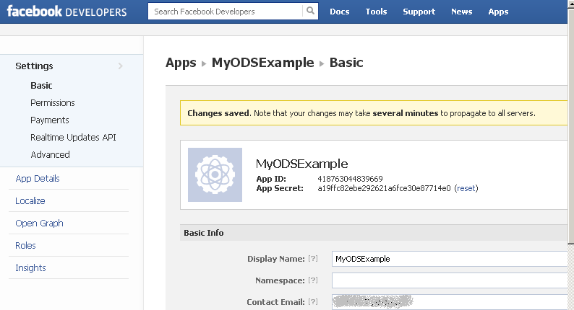Open Apps in the top navigation
Viewport: 574px width, 310px height.
point(498,12)
